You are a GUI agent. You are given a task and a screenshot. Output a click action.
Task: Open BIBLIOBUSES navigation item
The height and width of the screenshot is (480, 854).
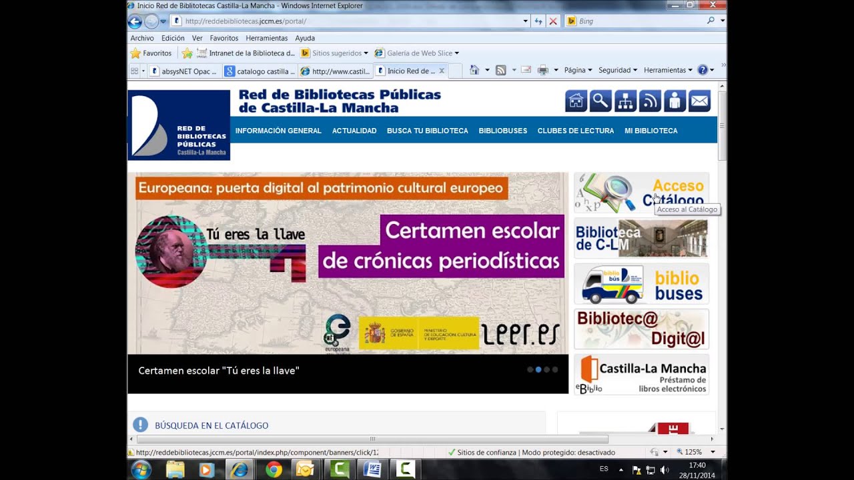[x=503, y=131]
